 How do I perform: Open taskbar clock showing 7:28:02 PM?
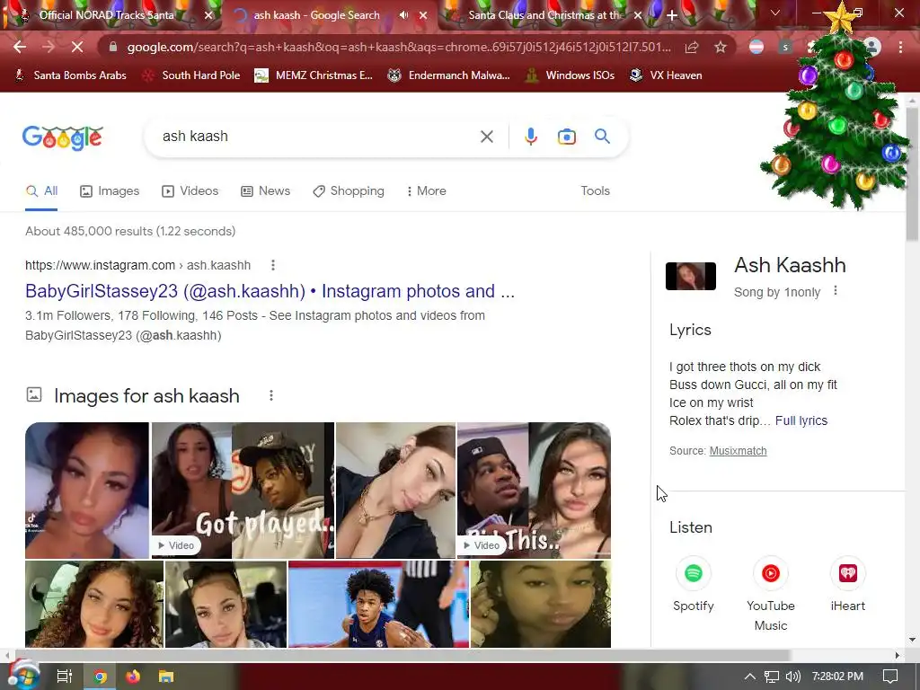[x=837, y=677]
